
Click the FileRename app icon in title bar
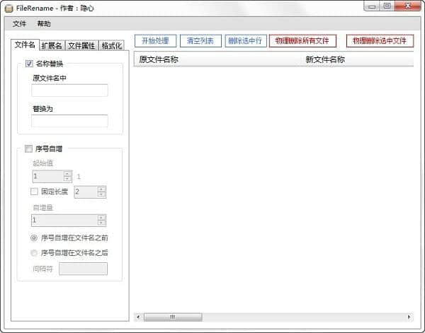click(9, 8)
